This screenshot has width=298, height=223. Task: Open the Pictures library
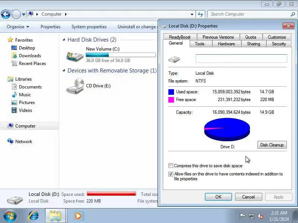27,103
